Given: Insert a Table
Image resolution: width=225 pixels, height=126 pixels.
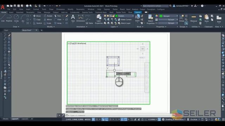Looking at the screenshot, I should (89, 23).
